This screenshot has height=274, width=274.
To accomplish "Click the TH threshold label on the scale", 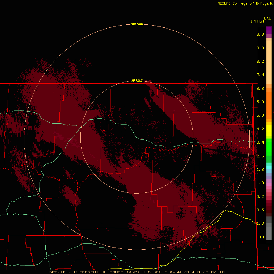I will click(262, 237).
